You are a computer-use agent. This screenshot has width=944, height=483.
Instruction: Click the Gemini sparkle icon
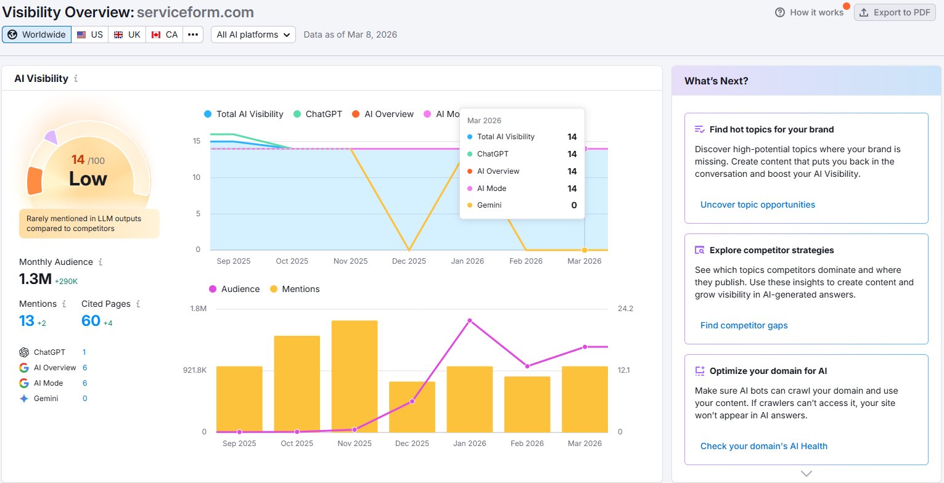pyautogui.click(x=24, y=399)
